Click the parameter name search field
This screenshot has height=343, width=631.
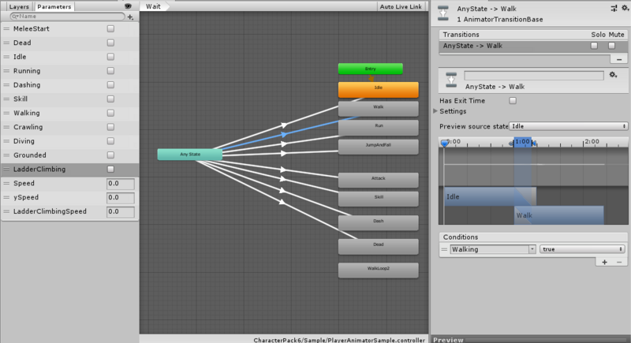pyautogui.click(x=68, y=16)
